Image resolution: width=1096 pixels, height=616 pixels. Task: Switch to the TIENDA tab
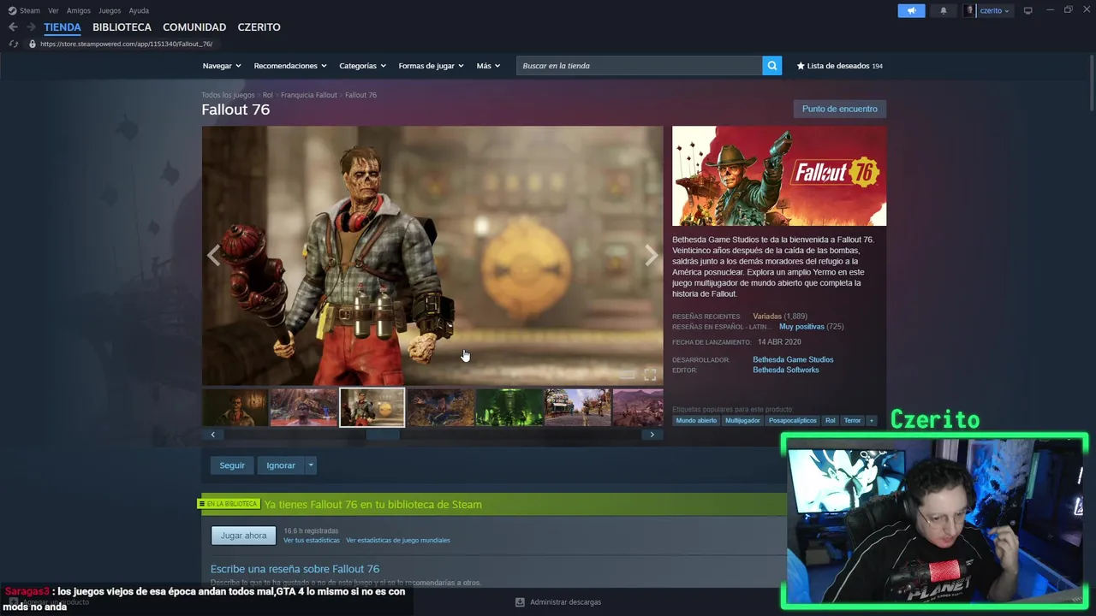coord(63,27)
